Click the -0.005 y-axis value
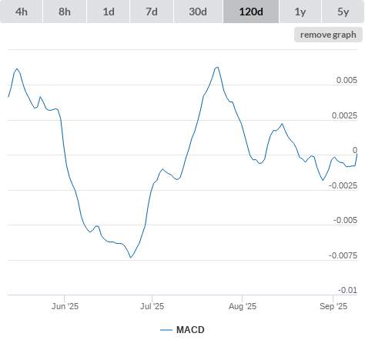The height and width of the screenshot is (350, 365). point(345,220)
